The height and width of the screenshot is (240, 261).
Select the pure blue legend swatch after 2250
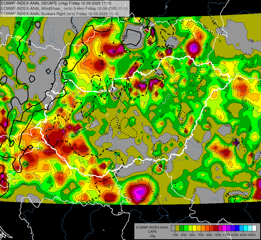[x=237, y=228]
